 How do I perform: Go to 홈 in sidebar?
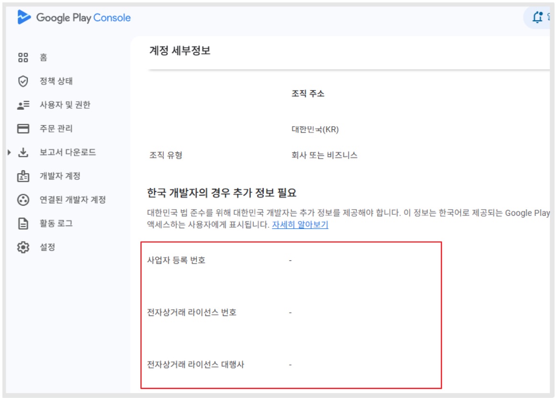[x=43, y=58]
